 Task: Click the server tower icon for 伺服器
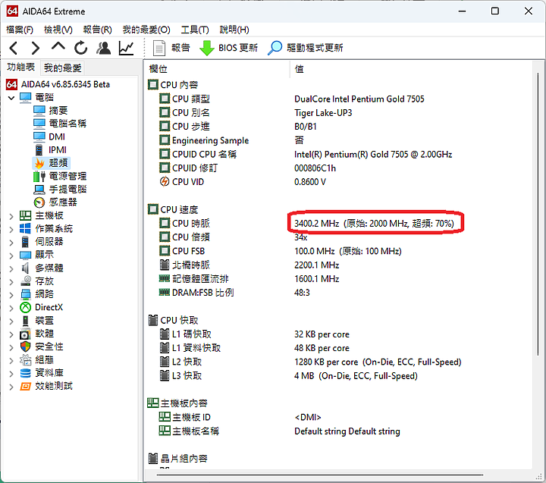tap(26, 242)
